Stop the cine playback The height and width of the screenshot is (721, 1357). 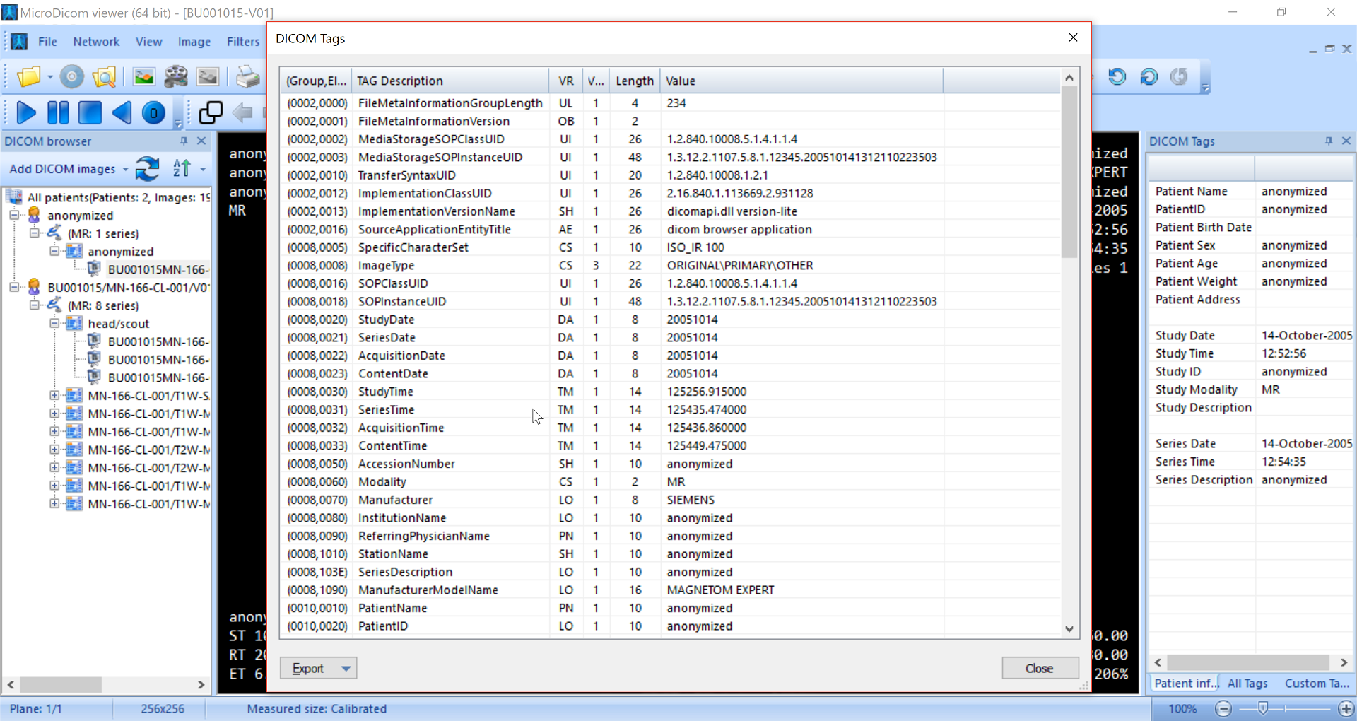click(89, 112)
